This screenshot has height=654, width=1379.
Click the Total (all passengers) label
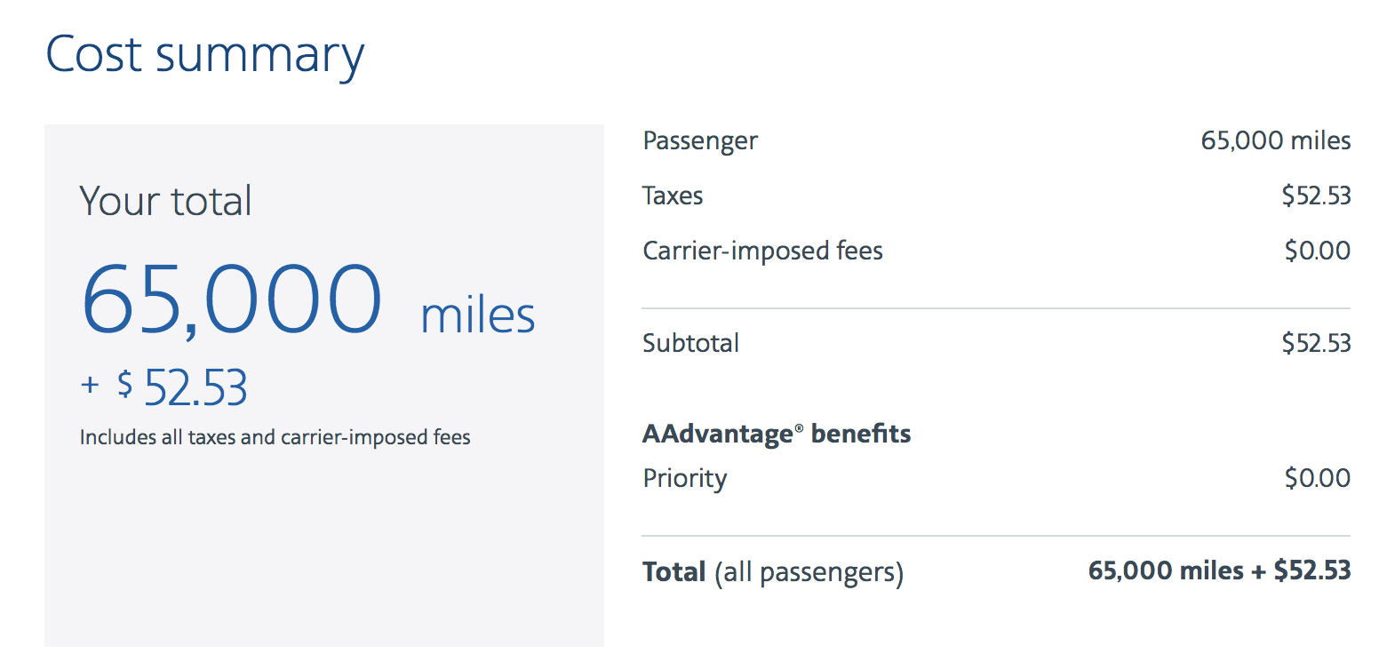click(x=773, y=571)
